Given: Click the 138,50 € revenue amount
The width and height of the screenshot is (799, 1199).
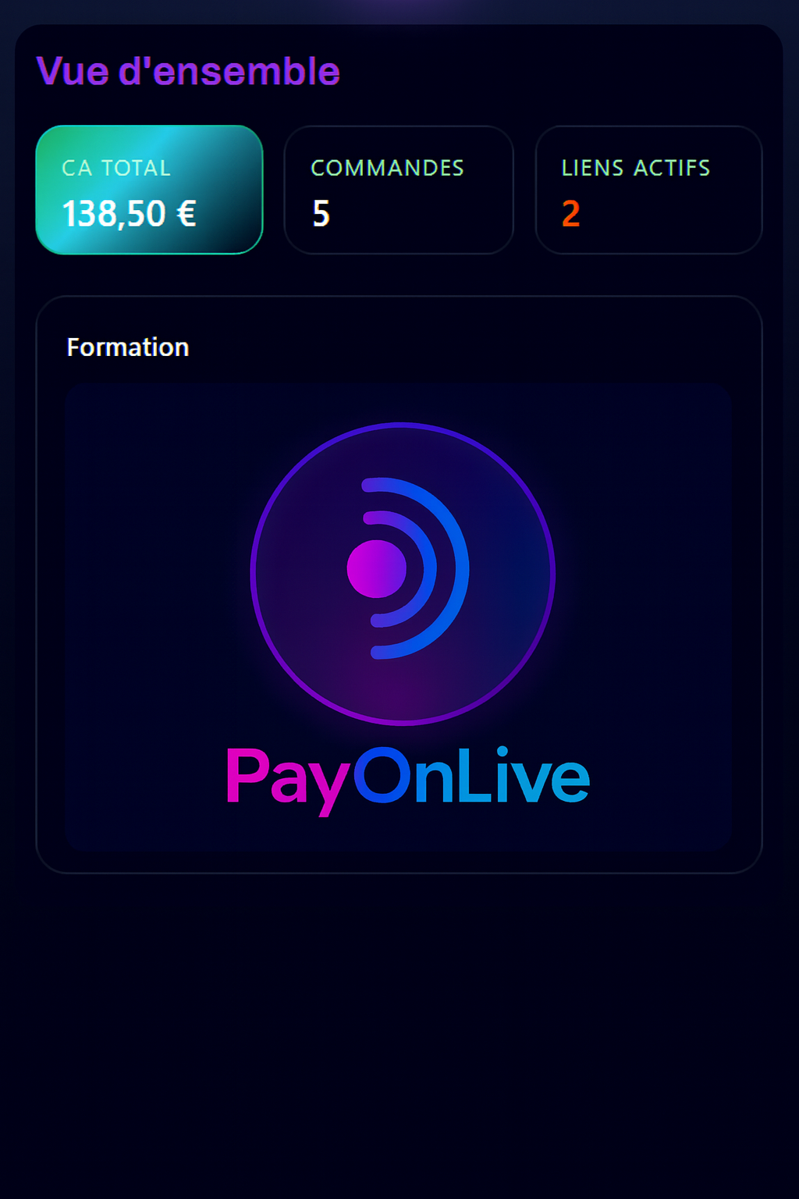Looking at the screenshot, I should [129, 213].
